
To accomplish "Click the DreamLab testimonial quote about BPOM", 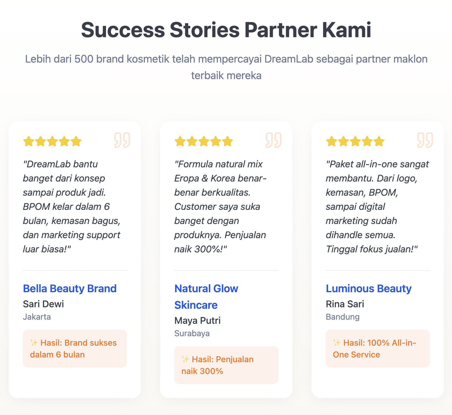I will pyautogui.click(x=72, y=206).
